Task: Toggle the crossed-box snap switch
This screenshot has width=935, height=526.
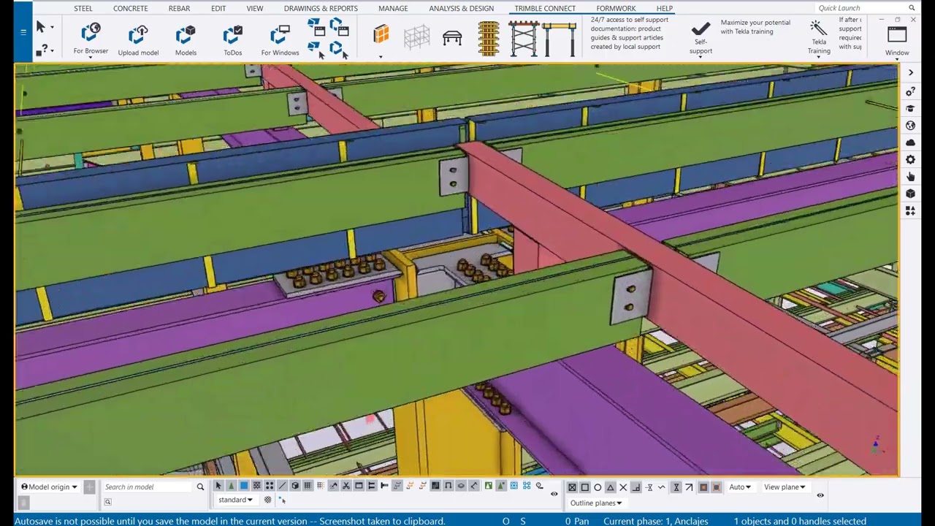Action: 572,487
